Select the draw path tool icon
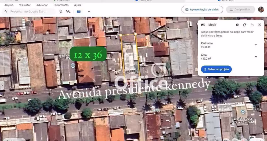Image resolution: width=267 pixels, height=141 pixels. click(68, 12)
